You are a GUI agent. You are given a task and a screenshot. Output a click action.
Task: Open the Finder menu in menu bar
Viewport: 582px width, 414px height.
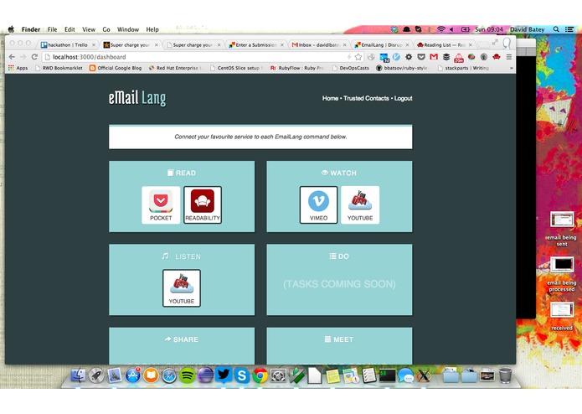pos(31,29)
